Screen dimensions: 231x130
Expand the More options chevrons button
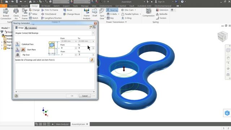point(94,96)
